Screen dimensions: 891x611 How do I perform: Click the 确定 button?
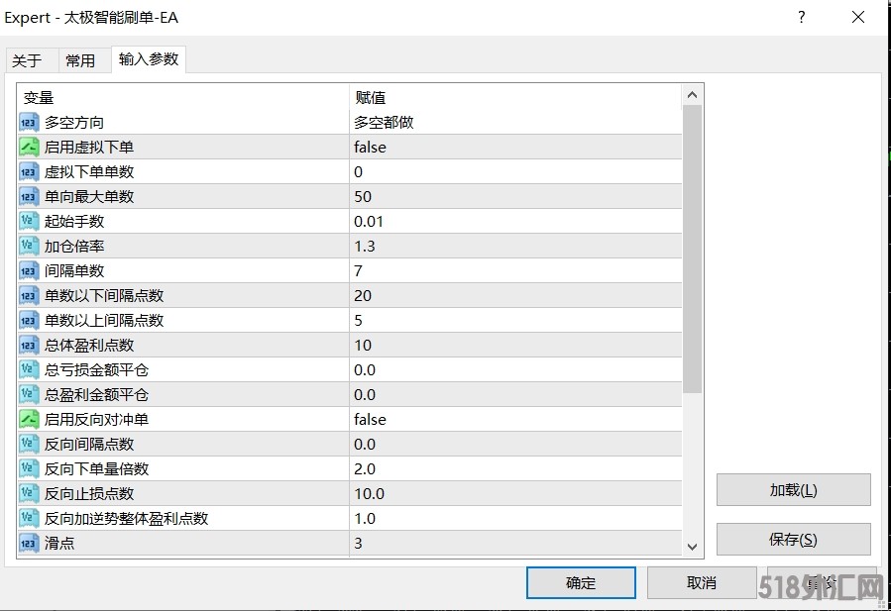[581, 582]
